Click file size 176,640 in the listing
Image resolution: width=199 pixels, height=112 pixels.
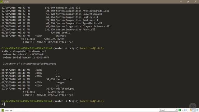point(50,8)
